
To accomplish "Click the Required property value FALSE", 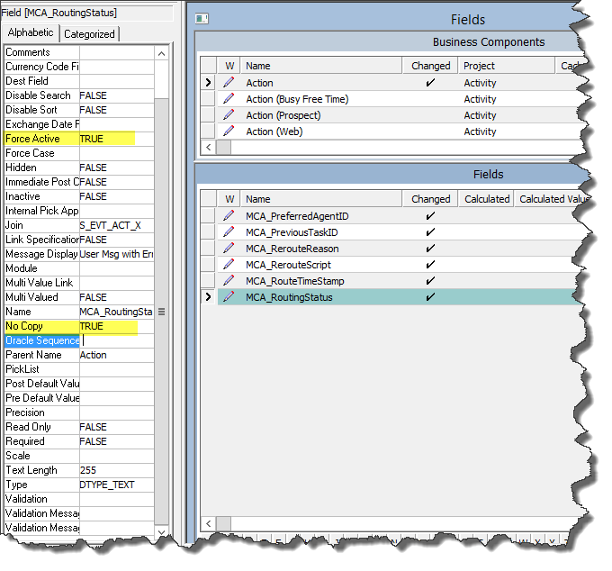I will click(117, 441).
